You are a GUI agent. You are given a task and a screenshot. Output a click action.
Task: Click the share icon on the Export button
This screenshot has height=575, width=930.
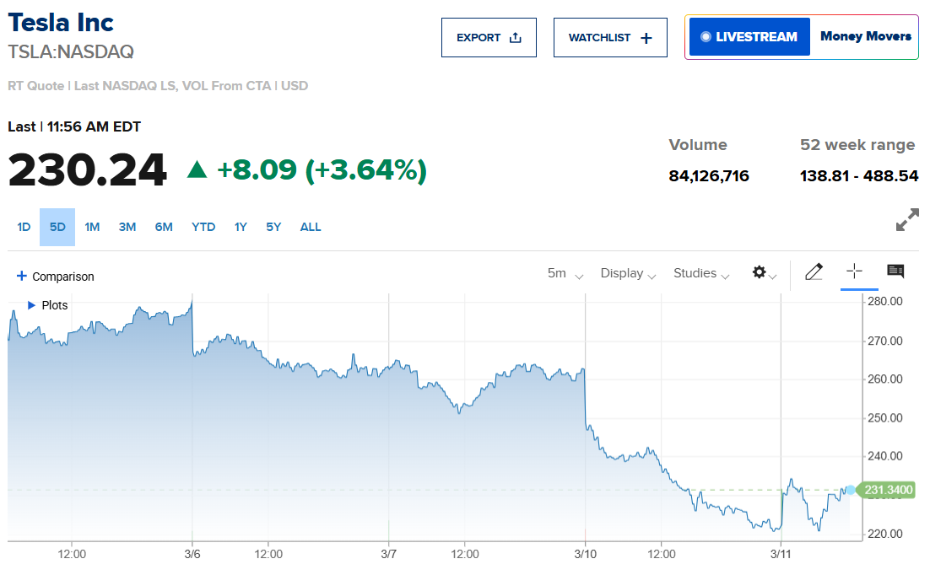click(516, 38)
